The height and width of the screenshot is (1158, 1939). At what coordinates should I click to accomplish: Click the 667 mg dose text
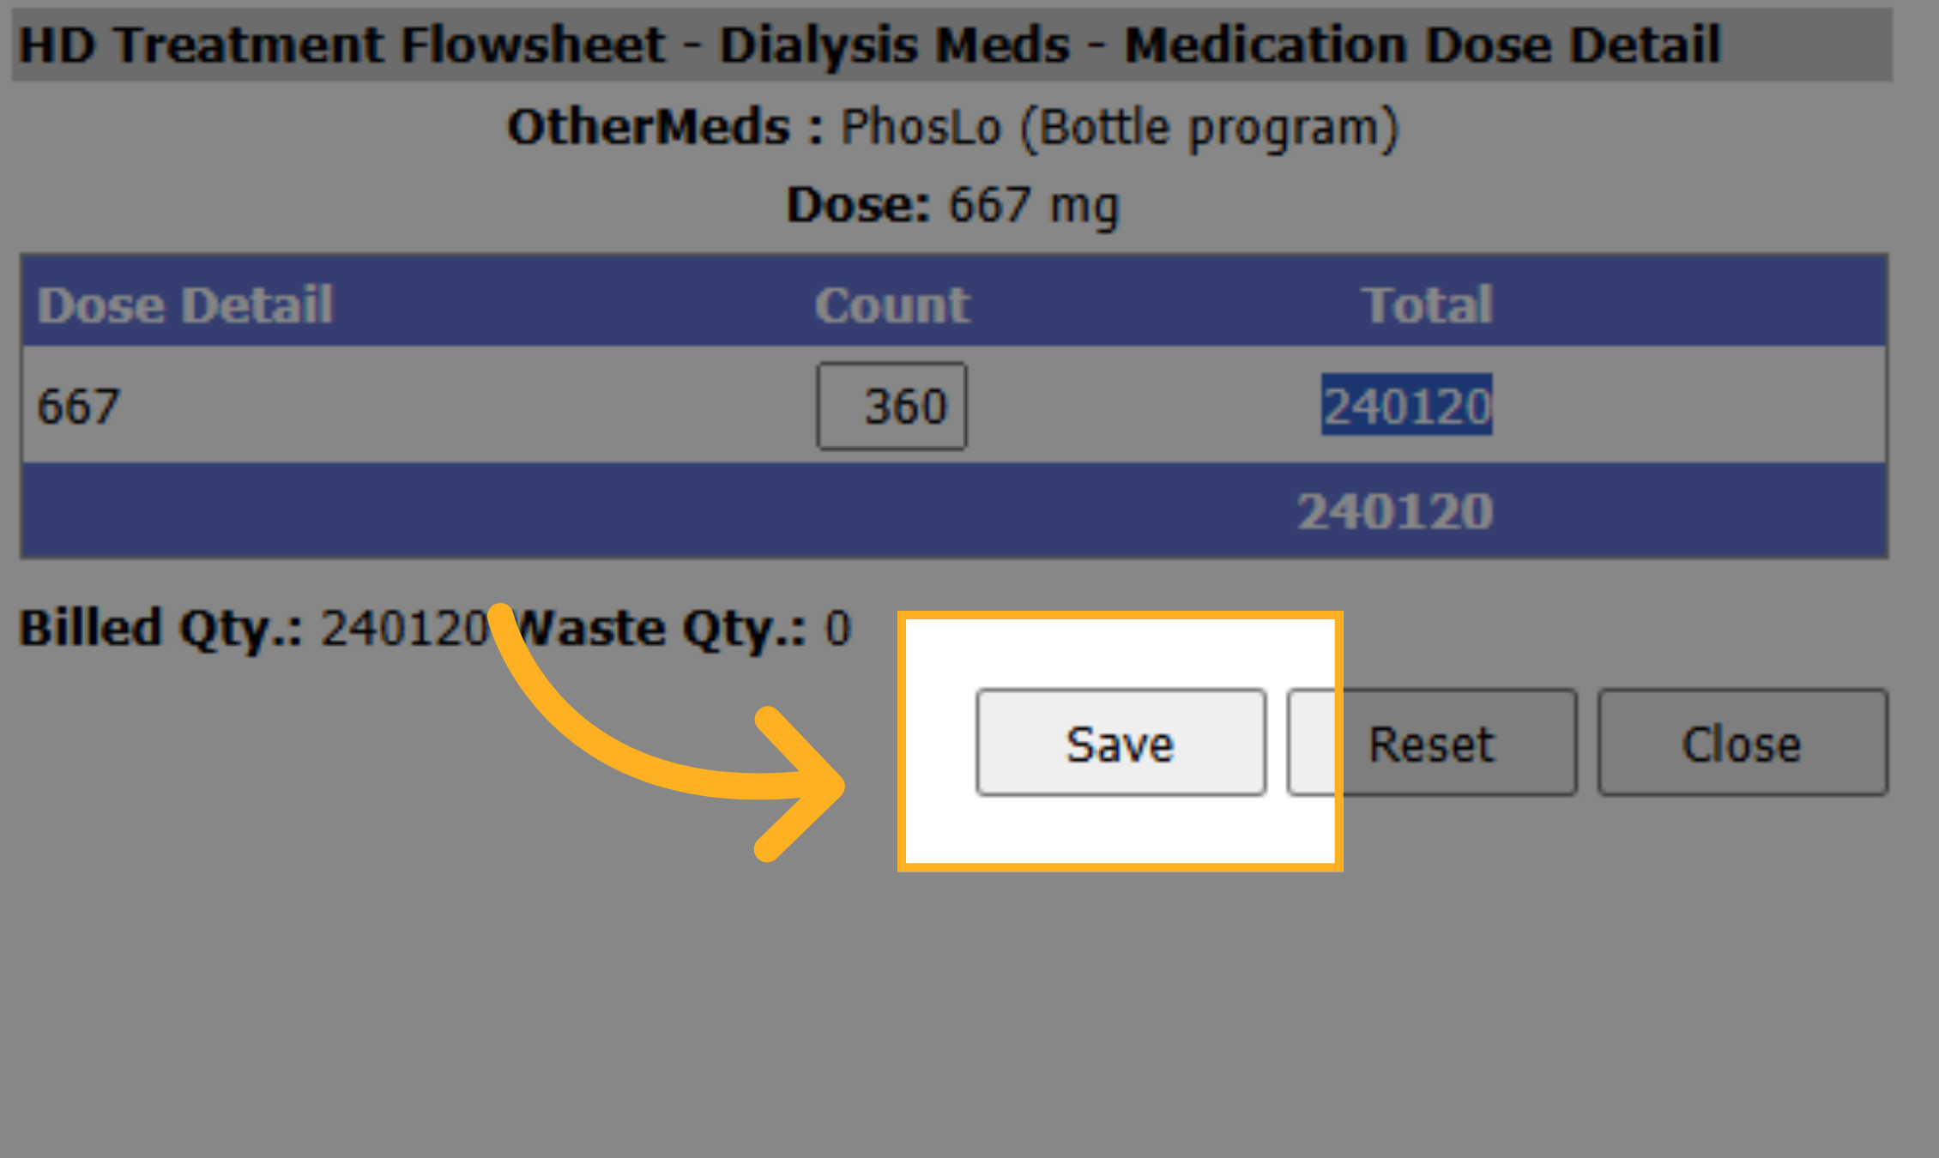pos(1034,207)
